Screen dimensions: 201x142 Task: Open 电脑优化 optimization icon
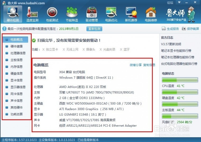[x=111, y=14]
